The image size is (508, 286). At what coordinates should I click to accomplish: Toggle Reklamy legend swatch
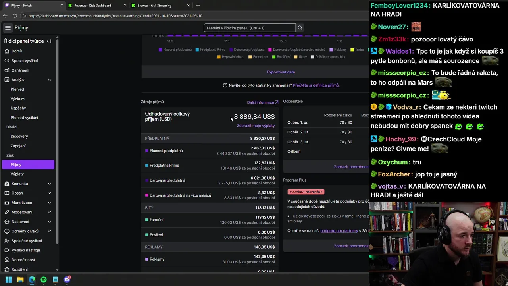(331, 50)
